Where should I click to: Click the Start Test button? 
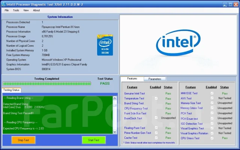pos(94,140)
